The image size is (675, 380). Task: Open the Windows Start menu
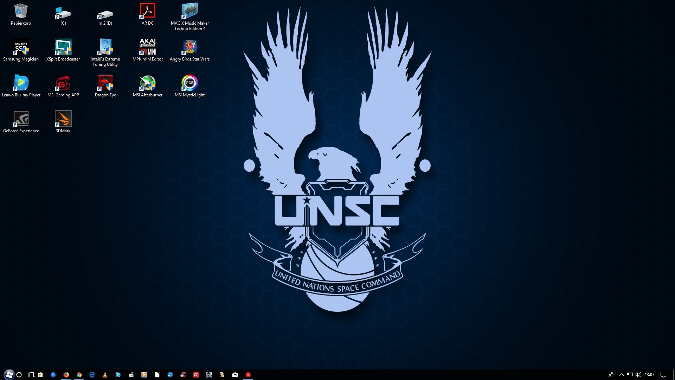pos(9,374)
